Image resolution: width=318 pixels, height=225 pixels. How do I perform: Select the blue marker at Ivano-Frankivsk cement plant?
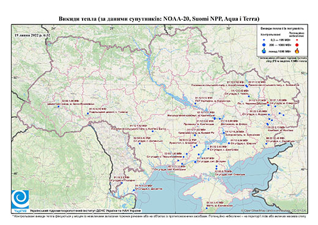tap(58, 106)
